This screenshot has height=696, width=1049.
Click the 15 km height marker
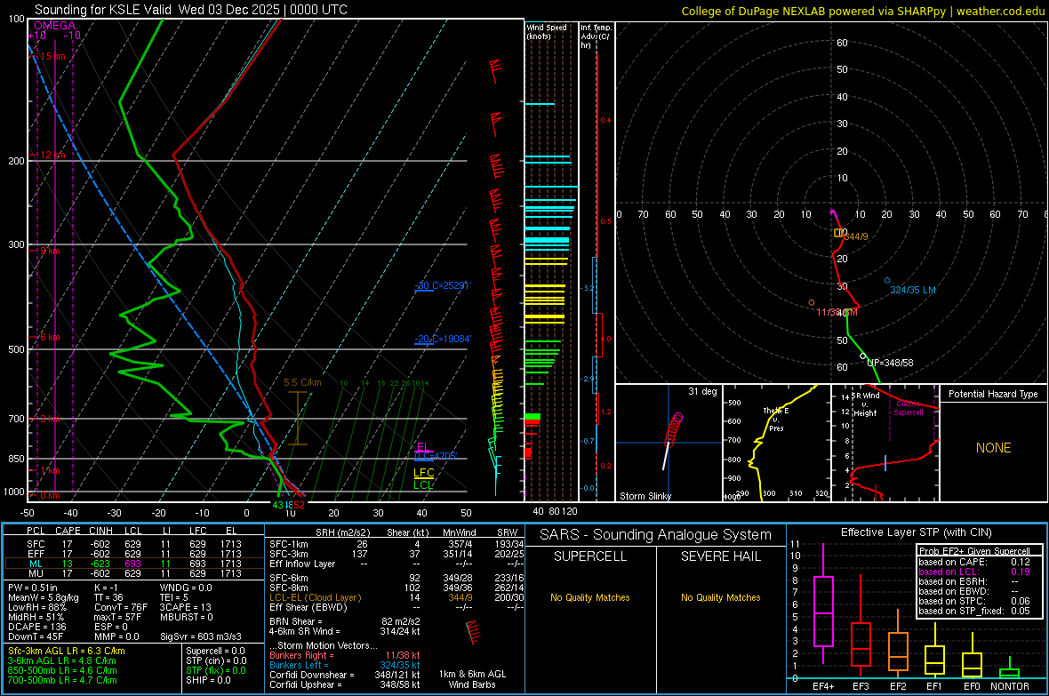coord(52,56)
